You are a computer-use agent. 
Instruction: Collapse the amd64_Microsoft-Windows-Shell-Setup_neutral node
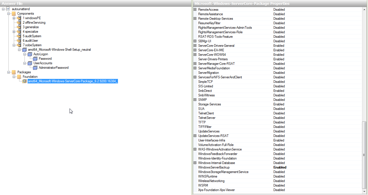click(x=19, y=50)
